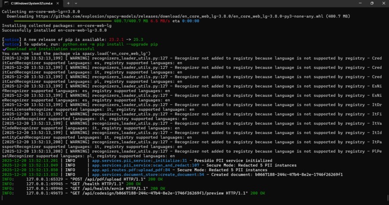Click "itCardRecognizer supported languages: it" line
Screen dimensions: 389x205
[92, 73]
